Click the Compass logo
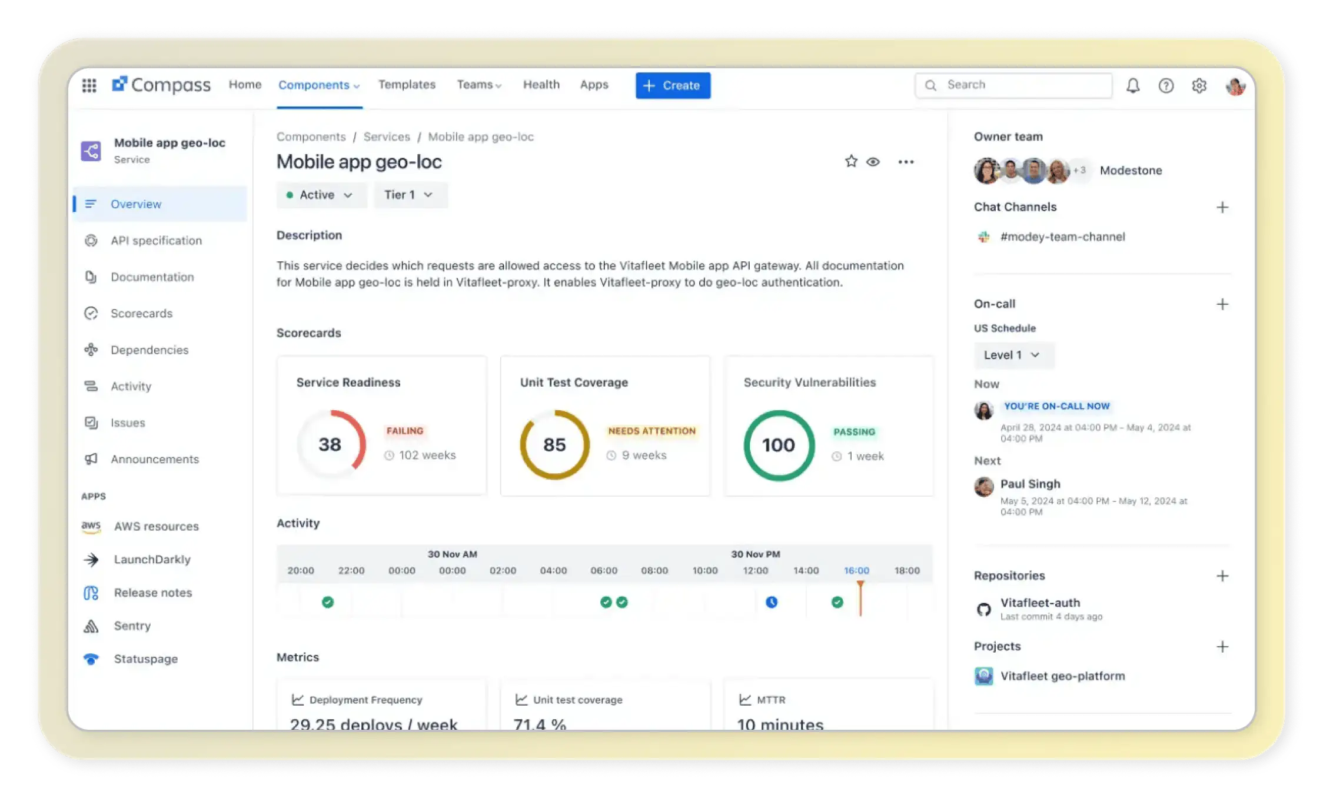 tap(161, 85)
